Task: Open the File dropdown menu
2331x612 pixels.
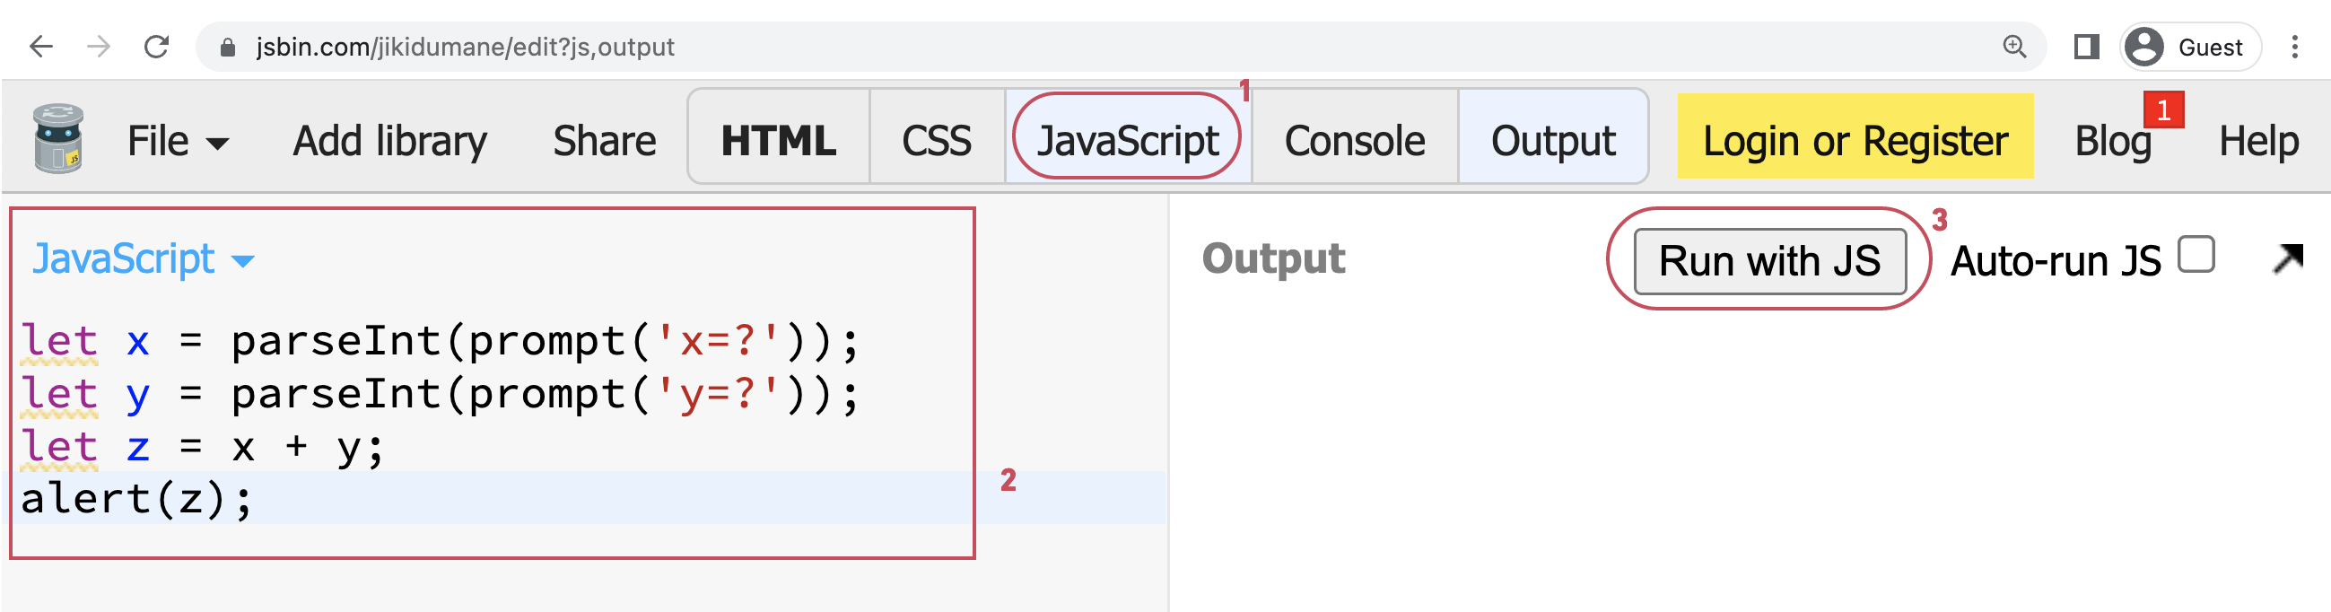Action: pyautogui.click(x=178, y=140)
